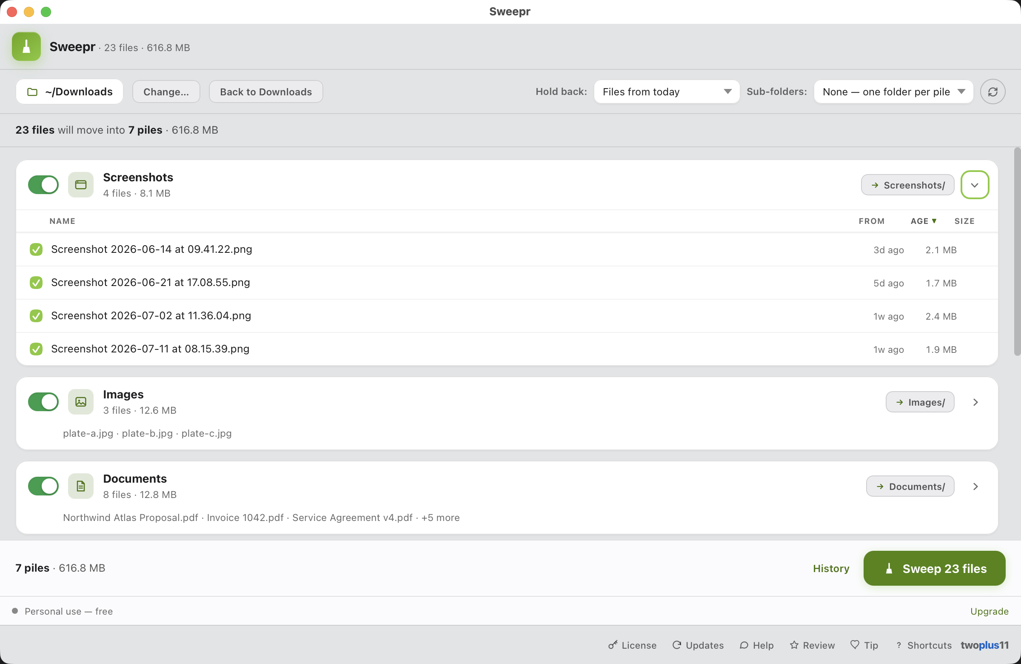Viewport: 1021px width, 664px height.
Task: Click the Sweep 23 files button
Action: click(934, 568)
